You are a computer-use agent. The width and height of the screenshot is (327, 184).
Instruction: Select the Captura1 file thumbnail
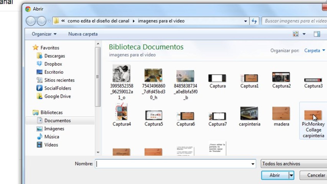coord(249,78)
